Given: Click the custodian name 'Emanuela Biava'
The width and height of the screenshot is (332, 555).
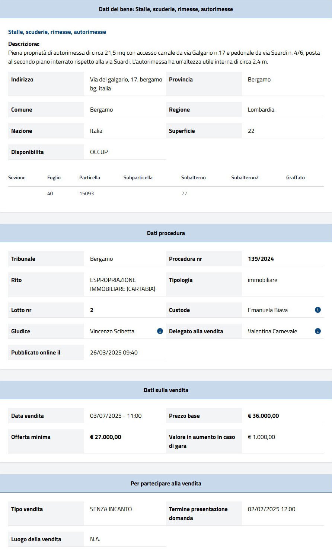Looking at the screenshot, I should [268, 310].
